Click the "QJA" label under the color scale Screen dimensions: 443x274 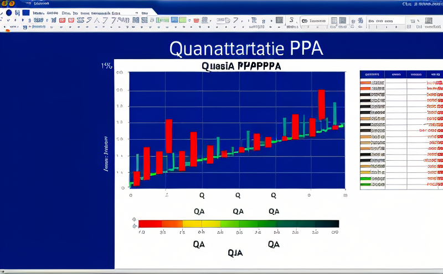pyautogui.click(x=235, y=253)
